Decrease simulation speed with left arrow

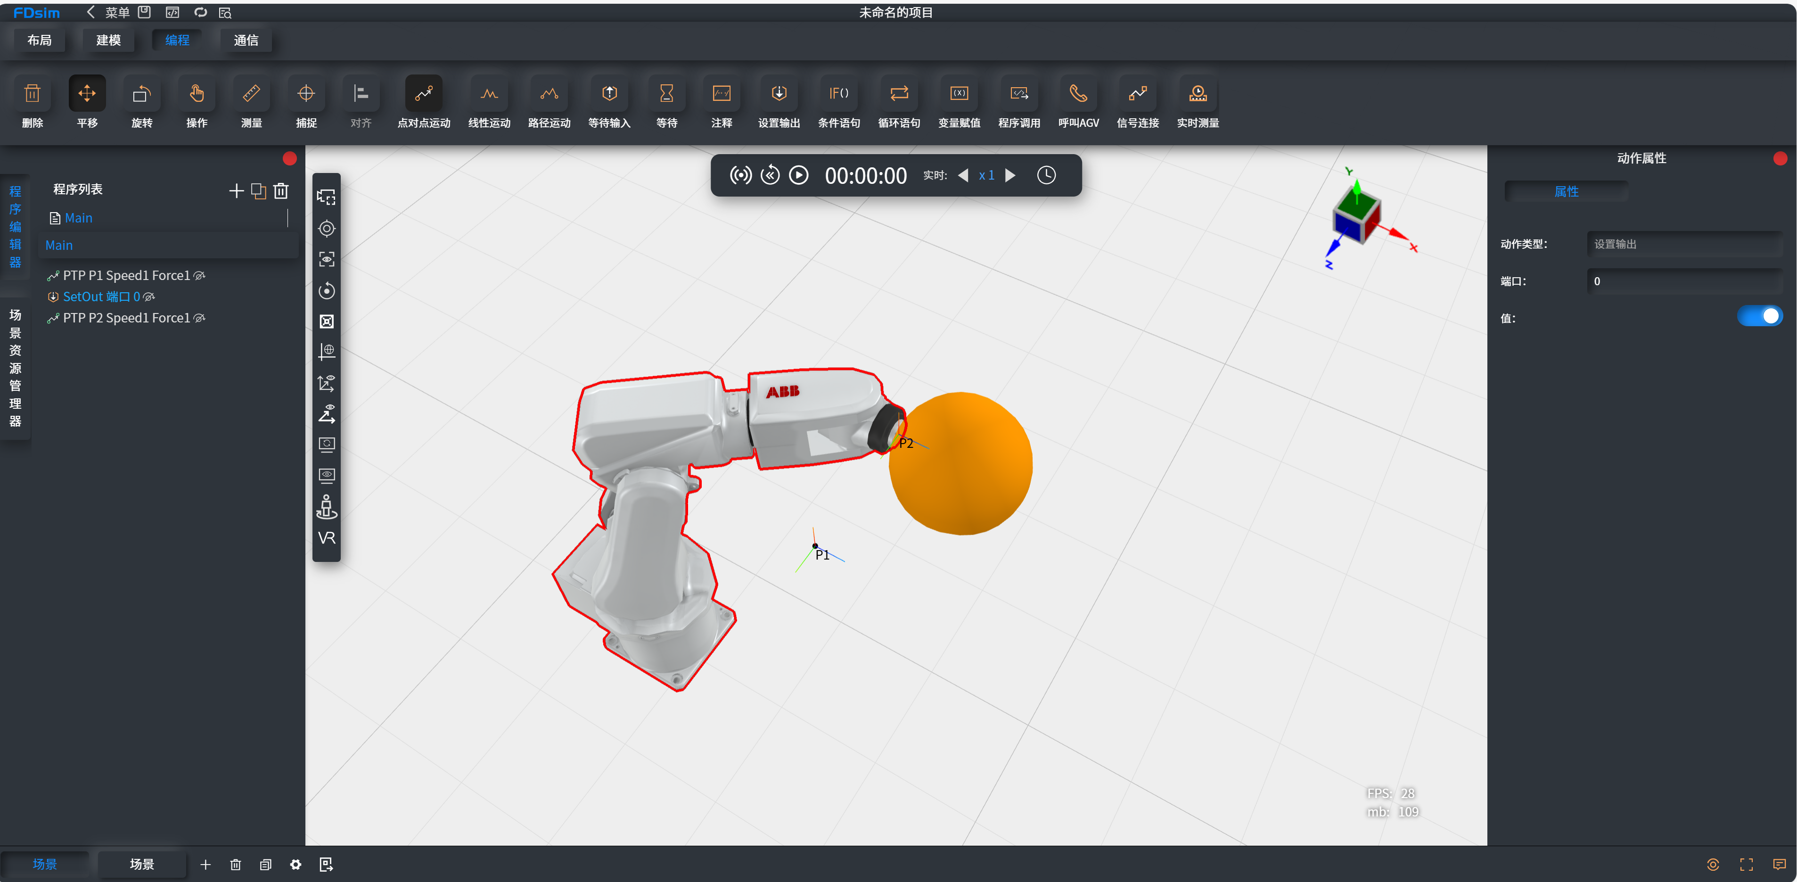(x=963, y=176)
